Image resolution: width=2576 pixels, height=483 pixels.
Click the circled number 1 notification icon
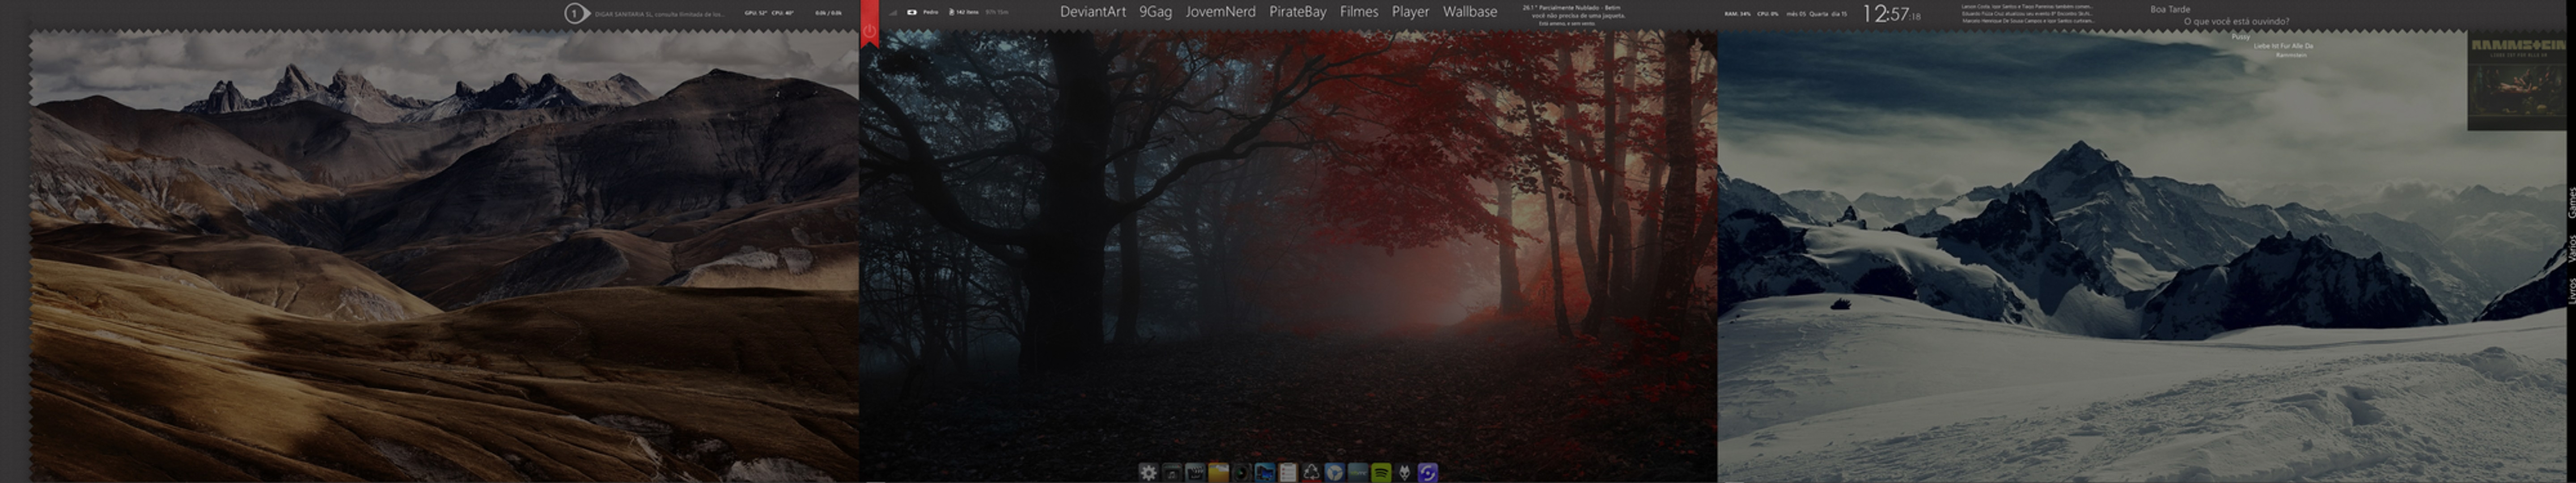[575, 13]
